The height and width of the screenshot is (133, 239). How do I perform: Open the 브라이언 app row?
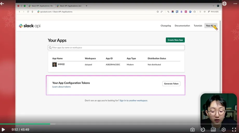pos(116,65)
